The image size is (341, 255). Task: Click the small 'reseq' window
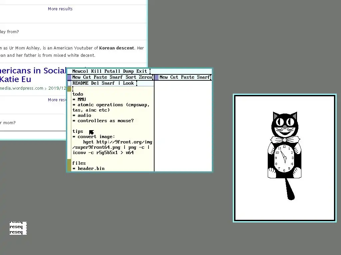pos(18,228)
